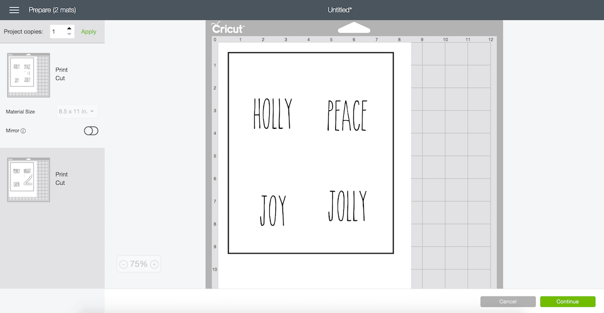The image size is (604, 313).
Task: Click the Cricut logo on the mat
Action: pyautogui.click(x=228, y=28)
